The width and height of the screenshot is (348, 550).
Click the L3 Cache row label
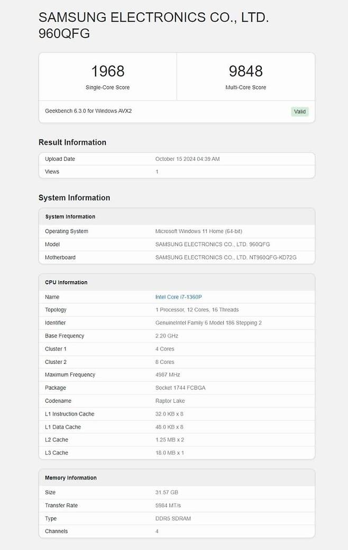[57, 453]
